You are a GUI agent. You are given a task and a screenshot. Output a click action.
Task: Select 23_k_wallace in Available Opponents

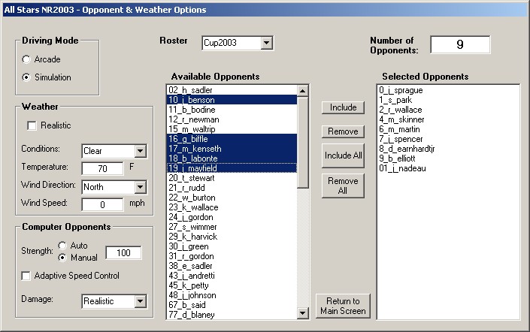232,207
